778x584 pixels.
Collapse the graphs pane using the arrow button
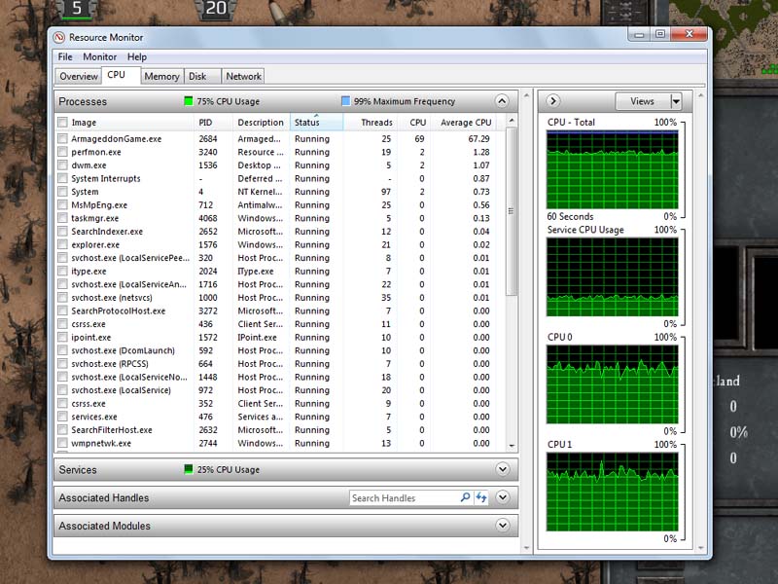click(x=552, y=101)
